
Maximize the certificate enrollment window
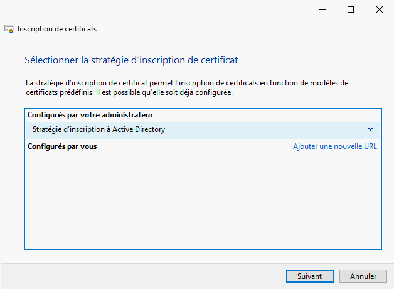coord(351,9)
